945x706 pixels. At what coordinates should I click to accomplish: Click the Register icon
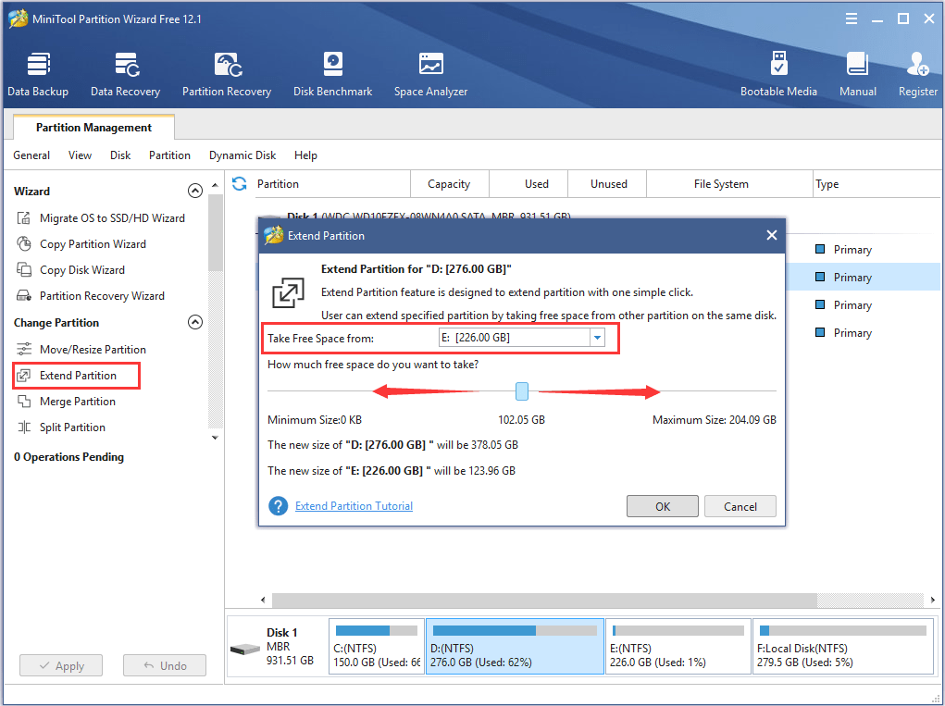tap(918, 65)
